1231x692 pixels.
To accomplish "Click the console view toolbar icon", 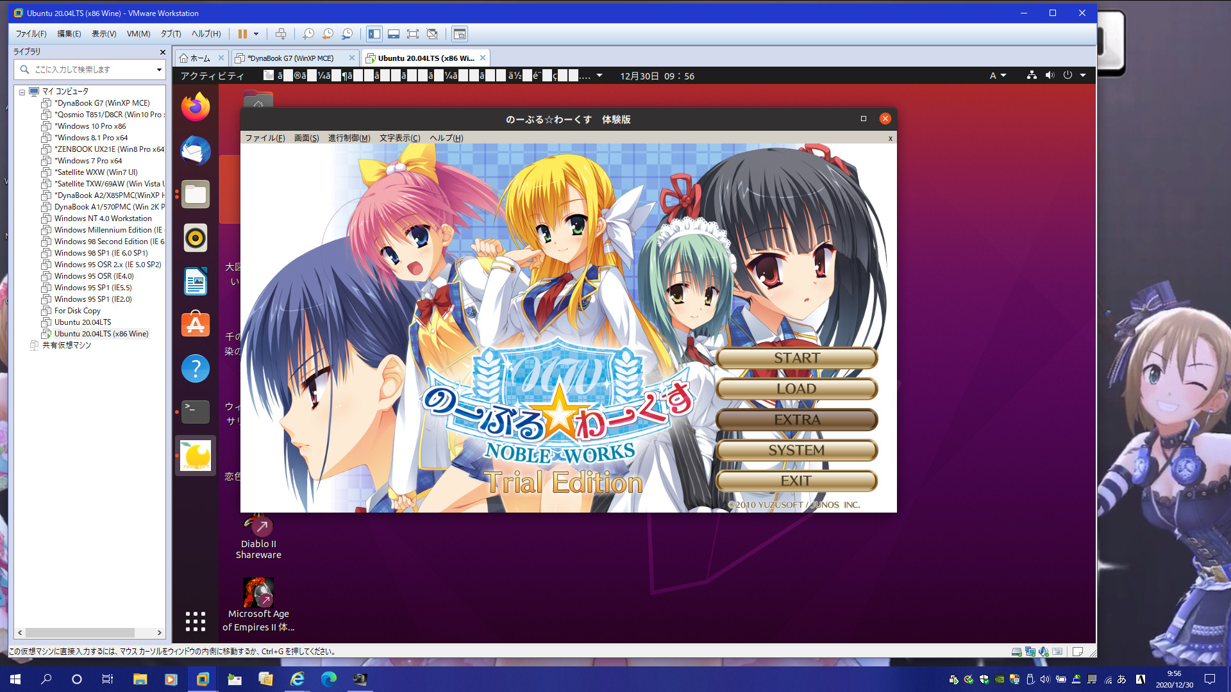I will (459, 34).
